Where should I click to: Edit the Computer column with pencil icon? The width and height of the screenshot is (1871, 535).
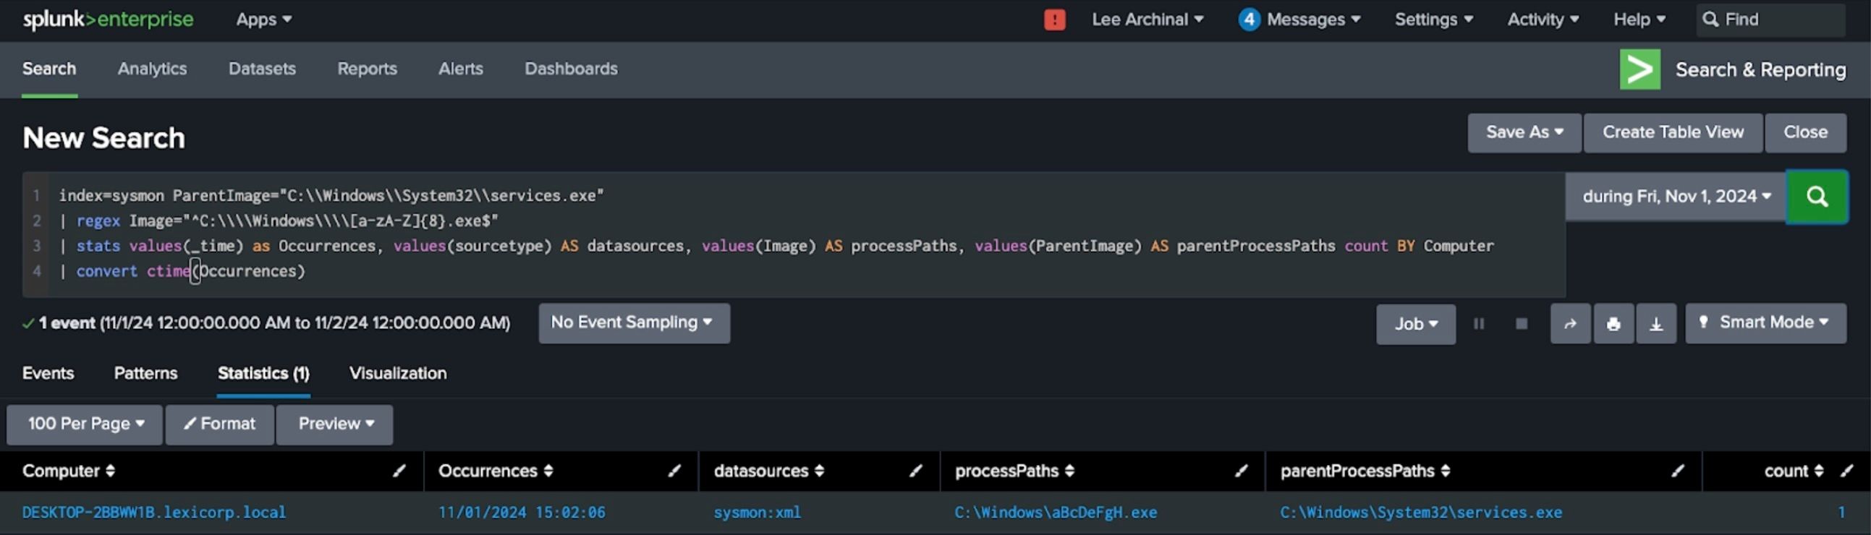pos(399,471)
